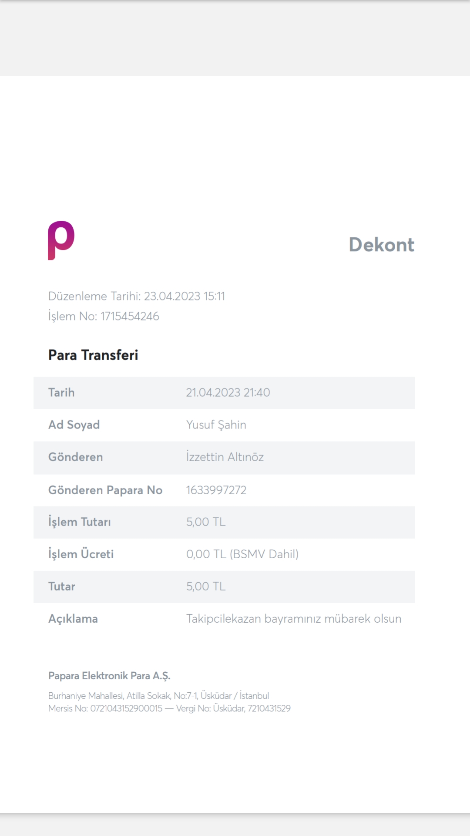Click the name Yusuf Şahin
Viewport: 470px width, 836px height.
(x=216, y=425)
